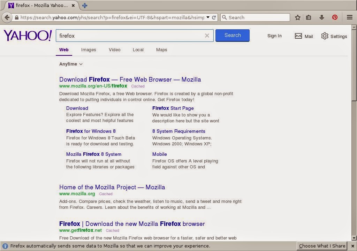Screen dimensions: 357x251
Task: Close the firefox Yahoo search tab
Action: tap(73, 6)
